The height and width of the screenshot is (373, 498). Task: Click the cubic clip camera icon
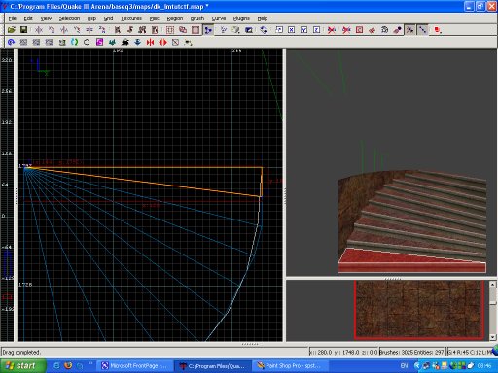249,30
